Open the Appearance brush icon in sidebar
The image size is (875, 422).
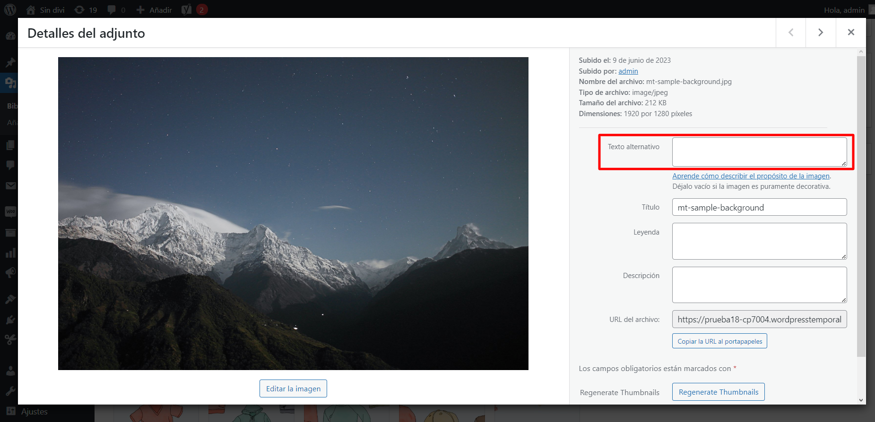coord(10,299)
